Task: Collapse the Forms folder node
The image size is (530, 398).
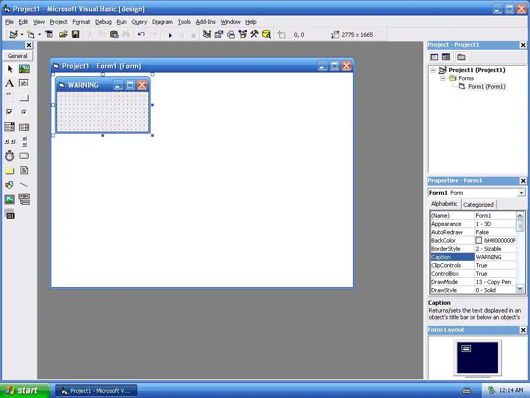Action: click(443, 78)
